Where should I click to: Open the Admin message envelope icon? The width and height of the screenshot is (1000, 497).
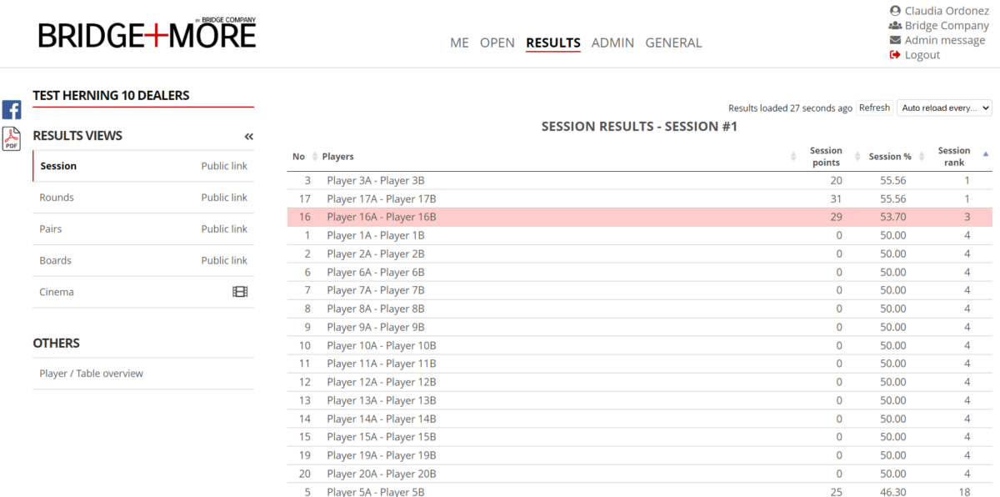pos(895,40)
